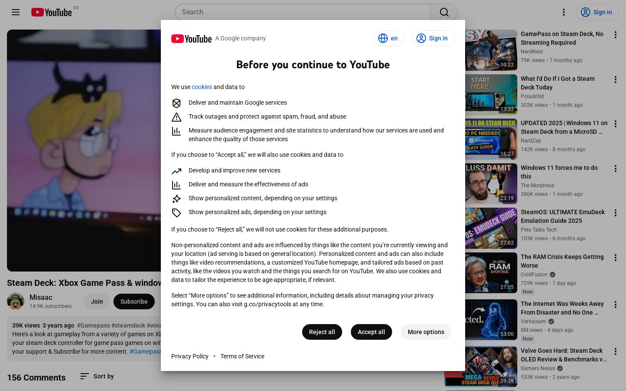626x391 pixels.
Task: Click Sign in inside the consent dialog
Action: tap(433, 38)
